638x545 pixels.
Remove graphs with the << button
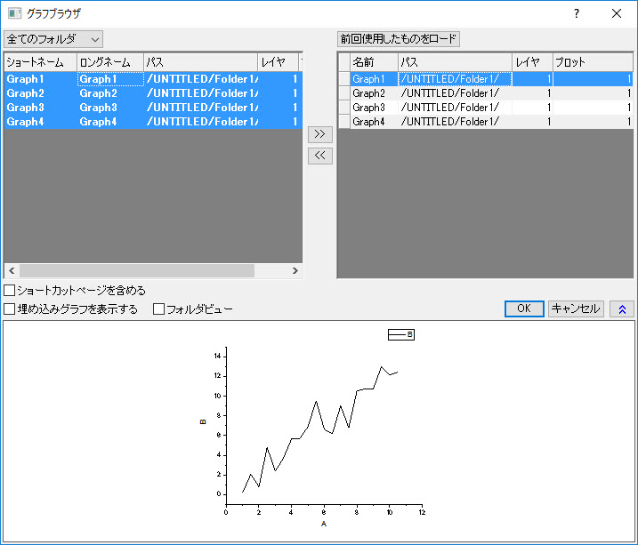coord(319,156)
